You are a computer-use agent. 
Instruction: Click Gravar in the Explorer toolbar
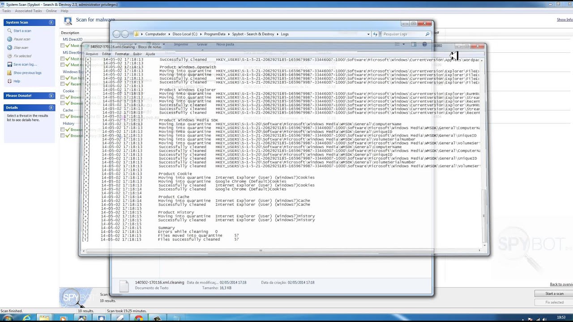pos(202,44)
